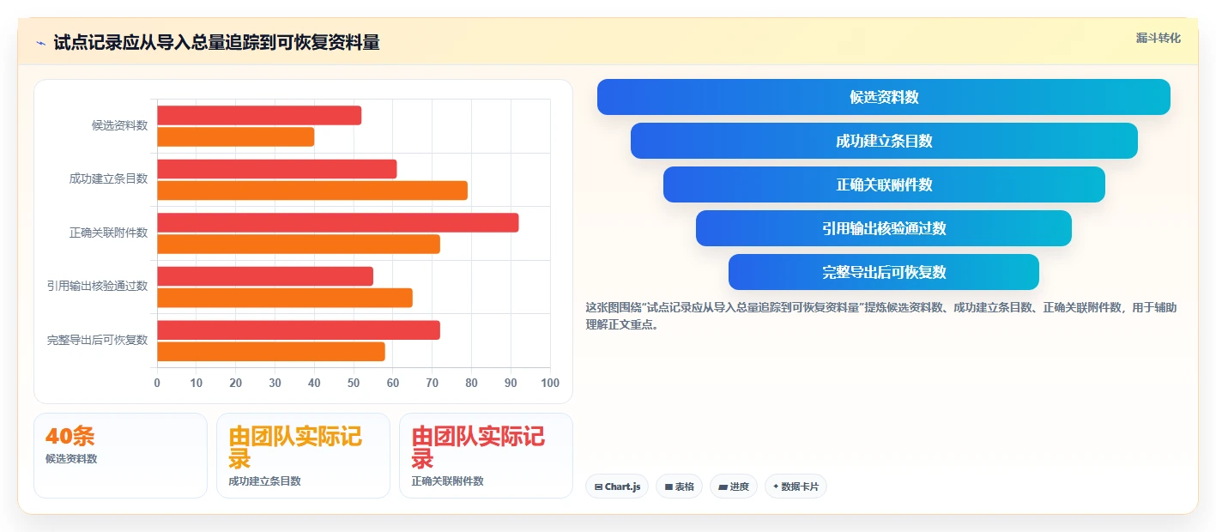Select the 候选资料数 funnel stage
Screen dimensions: 1216x532
(x=884, y=97)
